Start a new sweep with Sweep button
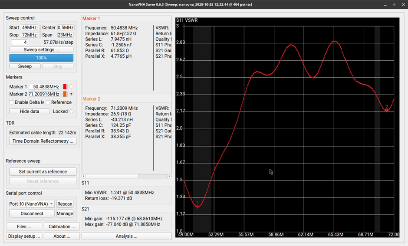This screenshot has width=408, height=246. [x=25, y=66]
